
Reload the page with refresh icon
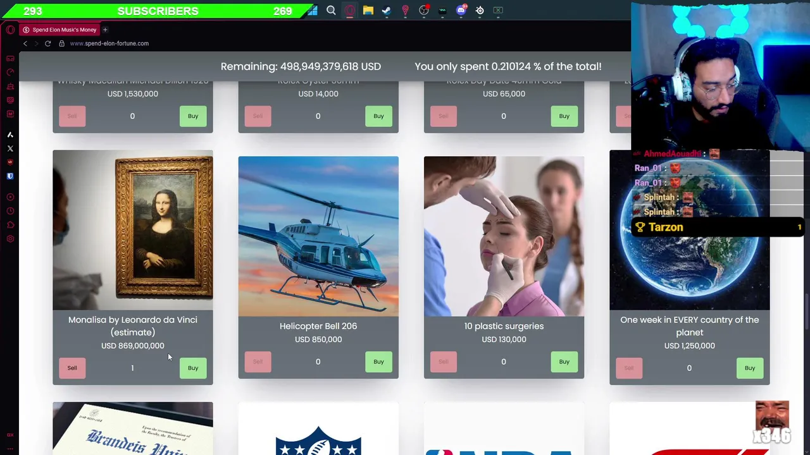point(47,44)
